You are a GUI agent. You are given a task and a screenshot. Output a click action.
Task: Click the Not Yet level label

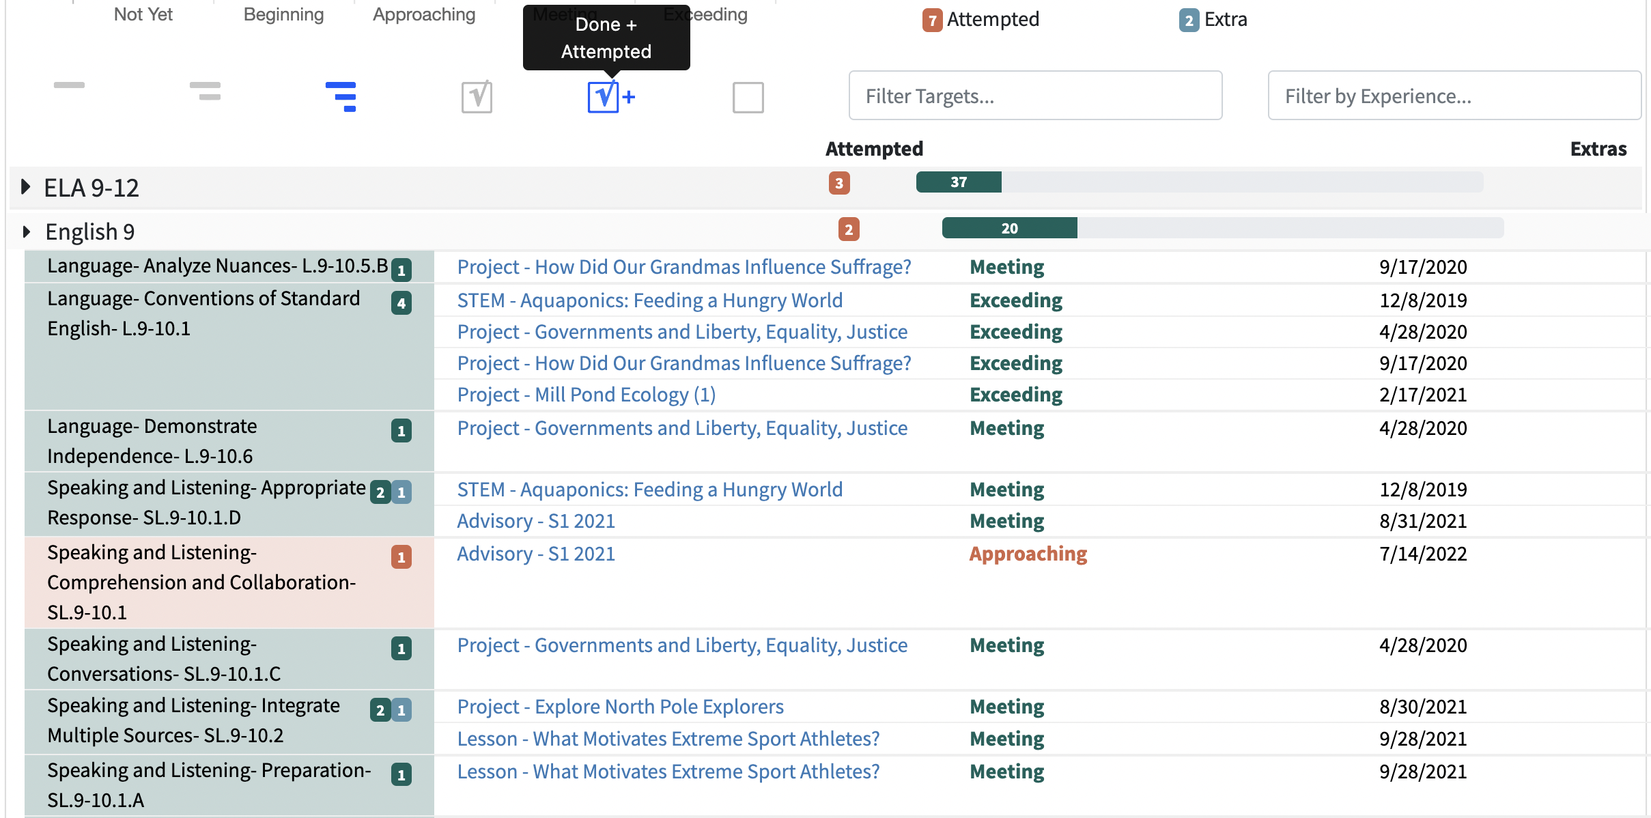click(143, 14)
